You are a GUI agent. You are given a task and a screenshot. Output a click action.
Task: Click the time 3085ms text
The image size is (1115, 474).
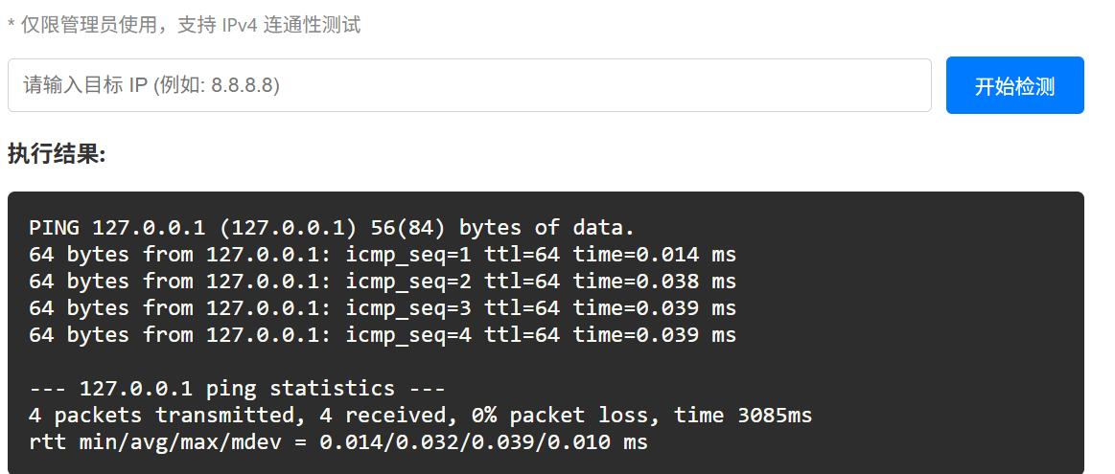click(743, 416)
